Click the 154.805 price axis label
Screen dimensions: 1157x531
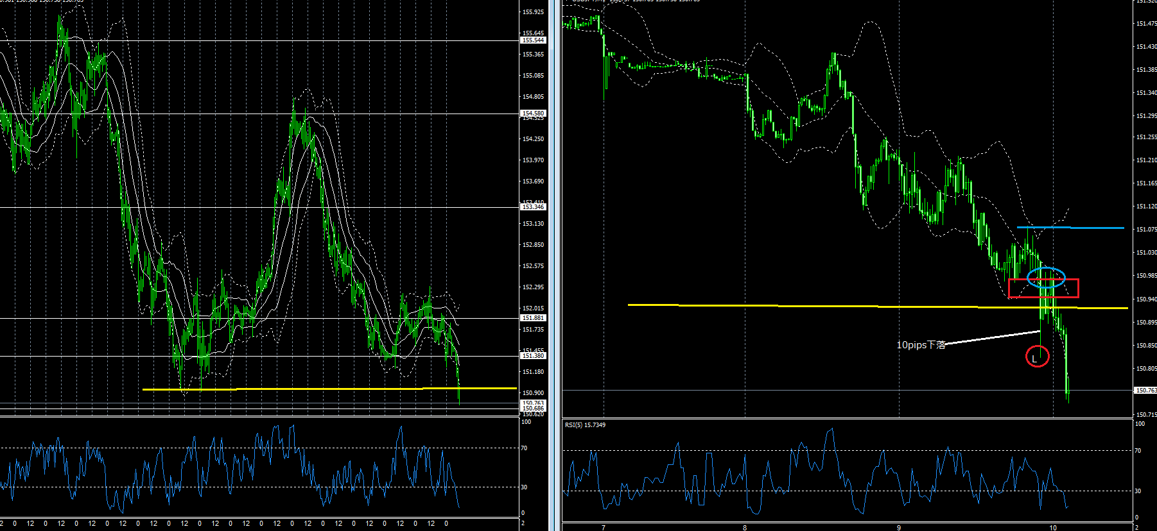pyautogui.click(x=533, y=96)
